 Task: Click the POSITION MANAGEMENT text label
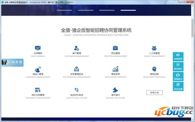click(x=115, y=56)
